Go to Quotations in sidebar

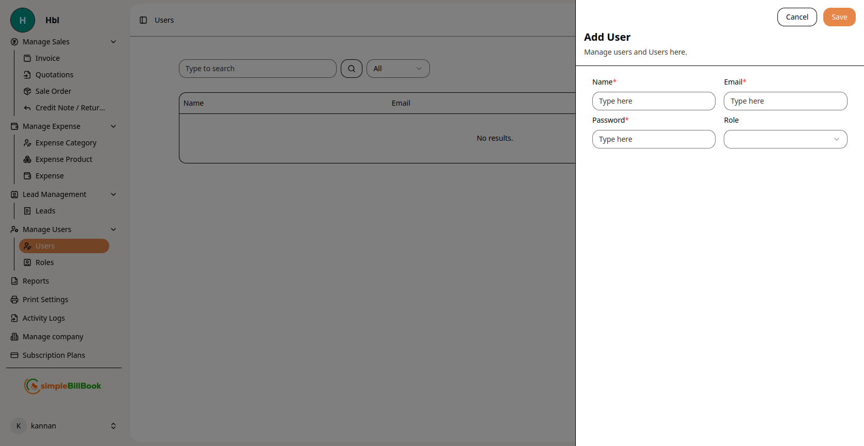(54, 75)
